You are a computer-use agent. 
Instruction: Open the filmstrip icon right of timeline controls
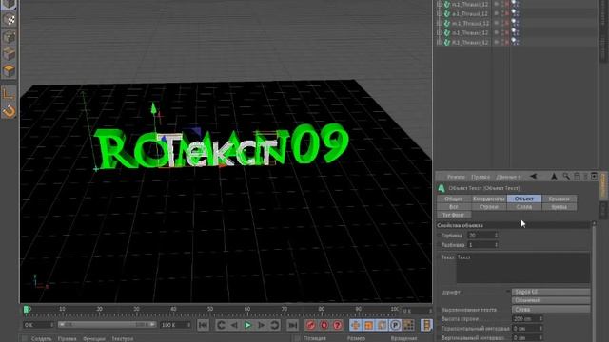[426, 325]
